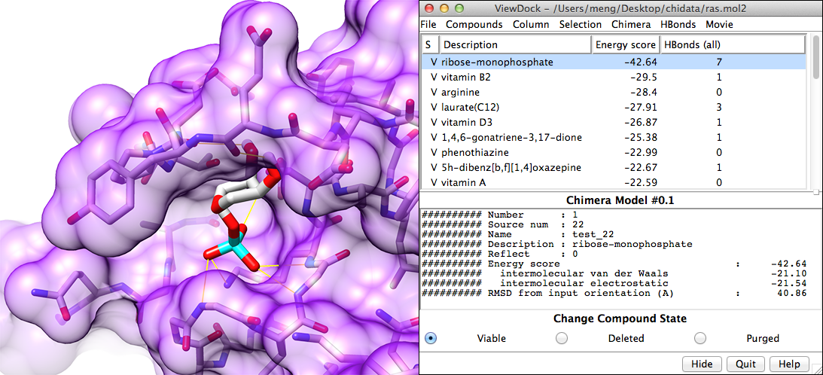Select the 1,4,6-gonatriene-3,17-dione row

[614, 138]
